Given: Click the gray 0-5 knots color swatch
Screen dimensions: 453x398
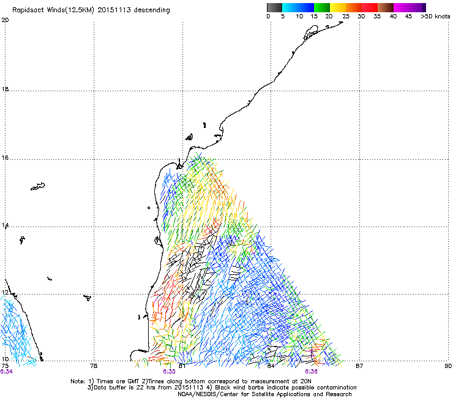Looking at the screenshot, I should pos(274,7).
